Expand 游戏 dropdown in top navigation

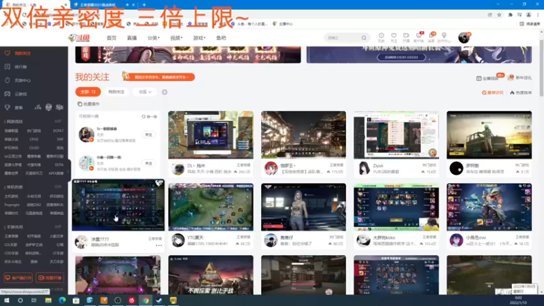(199, 38)
